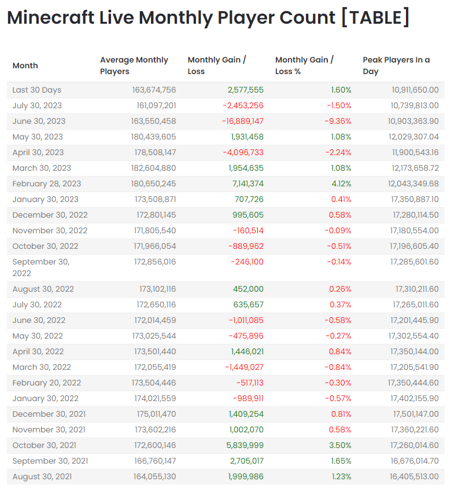Click the Average Monthly Players column header
The image size is (451, 492).
point(134,65)
